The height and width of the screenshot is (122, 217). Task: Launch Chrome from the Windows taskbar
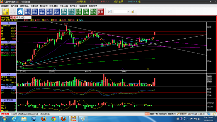(x=54, y=119)
